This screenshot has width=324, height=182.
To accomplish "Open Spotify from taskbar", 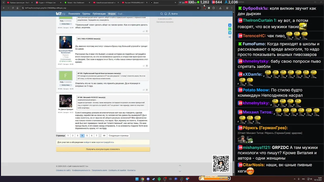I will point(159,179).
